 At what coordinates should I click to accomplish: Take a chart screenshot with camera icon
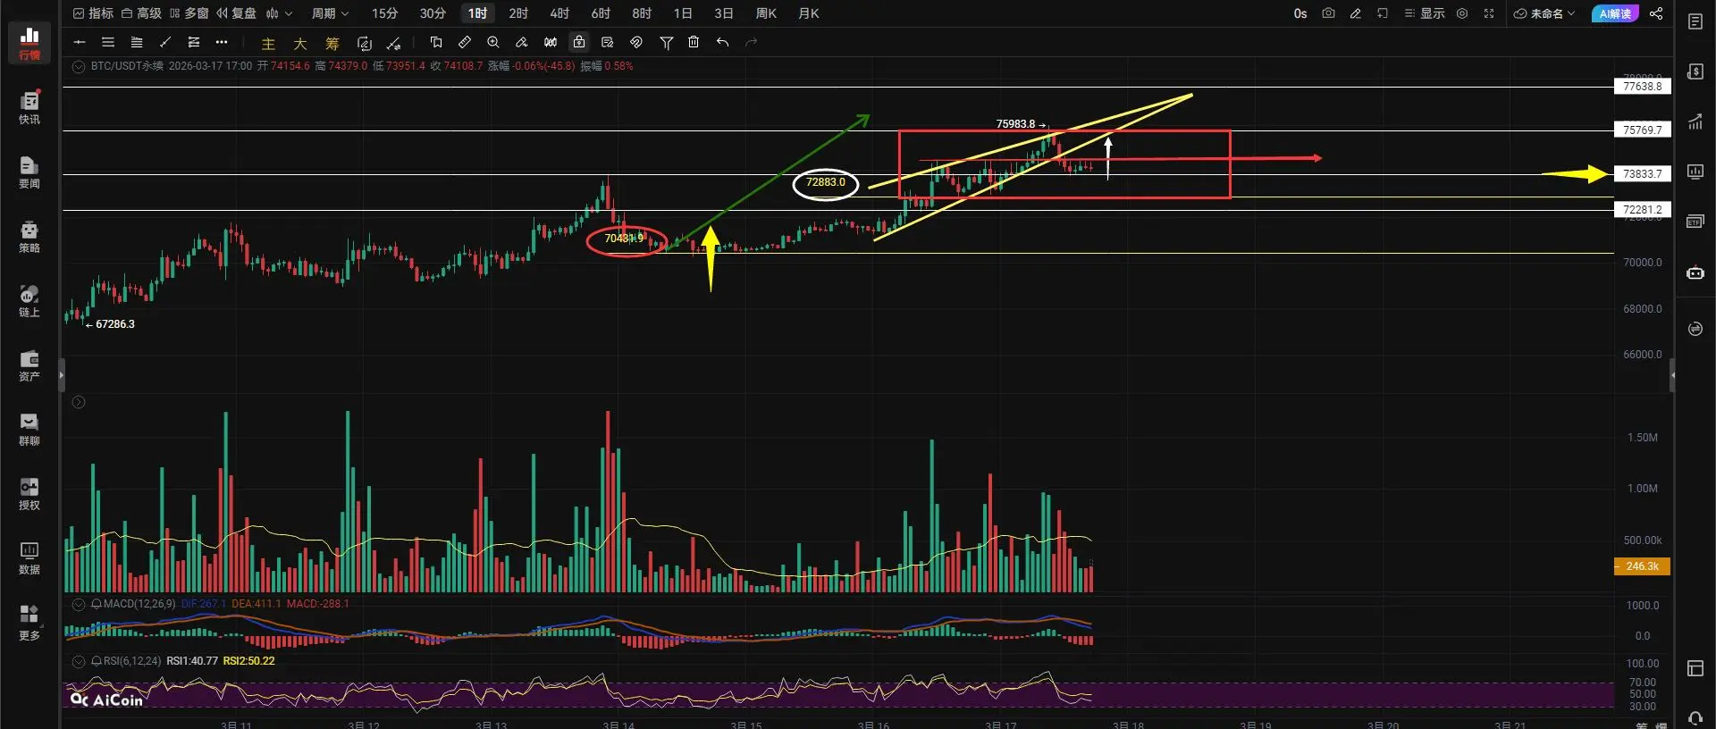pyautogui.click(x=1328, y=13)
